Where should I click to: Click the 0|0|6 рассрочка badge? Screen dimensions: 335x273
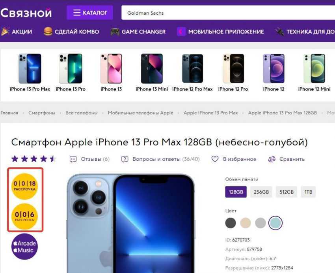(x=24, y=217)
